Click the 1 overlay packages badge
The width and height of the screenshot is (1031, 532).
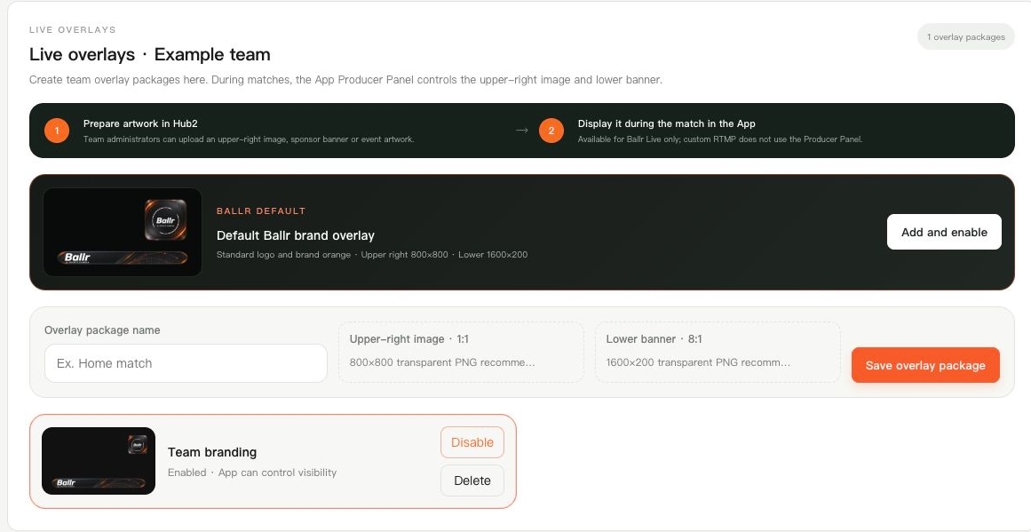965,36
